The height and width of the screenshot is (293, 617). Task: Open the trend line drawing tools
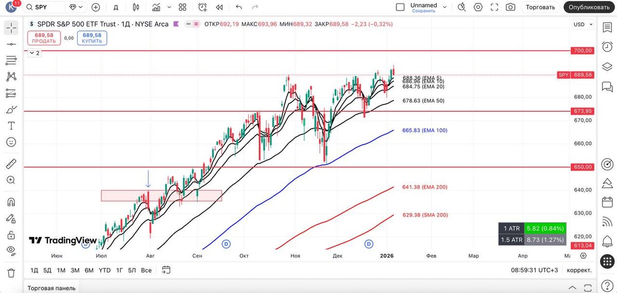coord(11,44)
